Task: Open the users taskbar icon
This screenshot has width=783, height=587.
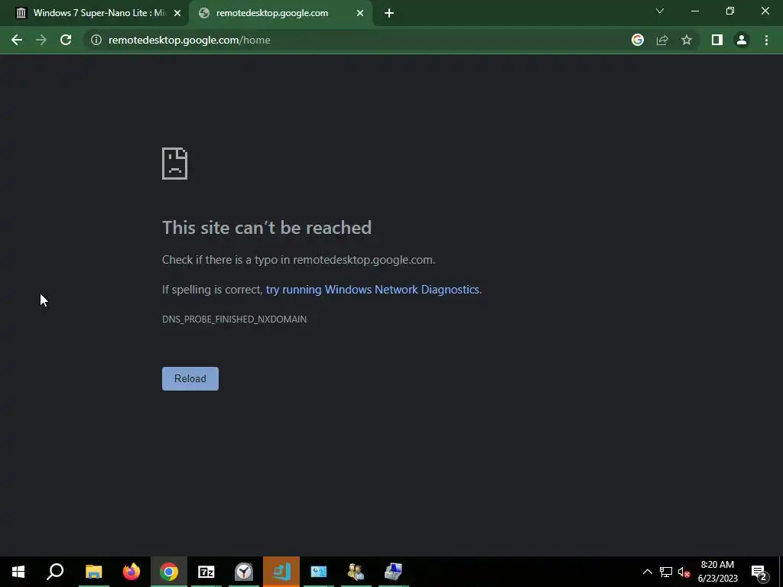Action: (356, 572)
